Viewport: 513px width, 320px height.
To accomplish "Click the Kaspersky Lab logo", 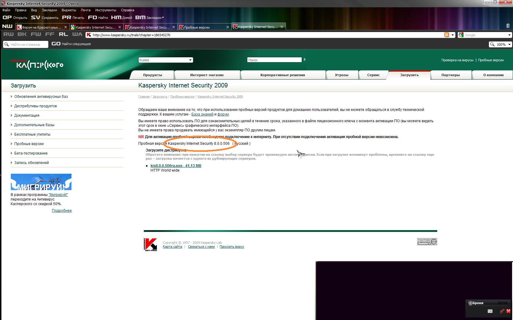I will (37, 64).
